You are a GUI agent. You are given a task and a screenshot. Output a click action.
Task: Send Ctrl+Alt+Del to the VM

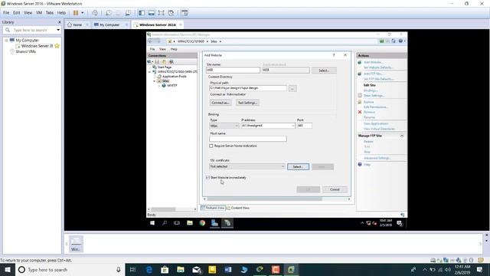click(95, 13)
